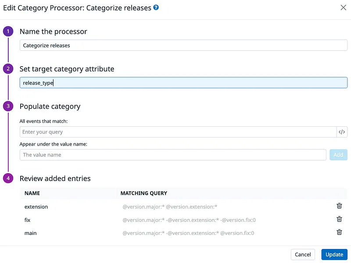Image resolution: width=351 pixels, height=263 pixels.
Task: Click the step 1 circle marker
Action: point(8,32)
